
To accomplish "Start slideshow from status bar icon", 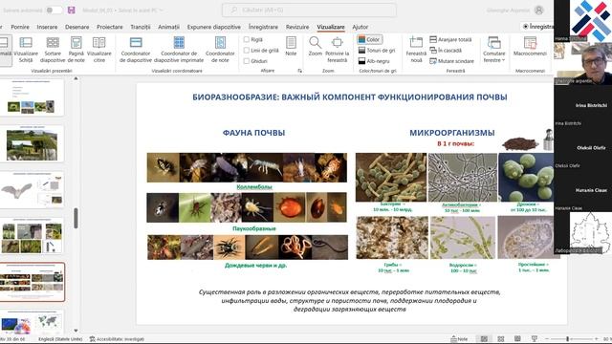I will click(535, 339).
